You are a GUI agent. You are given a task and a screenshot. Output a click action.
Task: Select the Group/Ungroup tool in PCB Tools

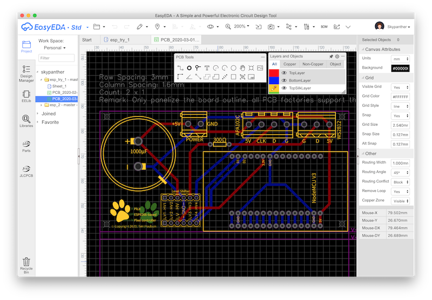[x=242, y=77]
